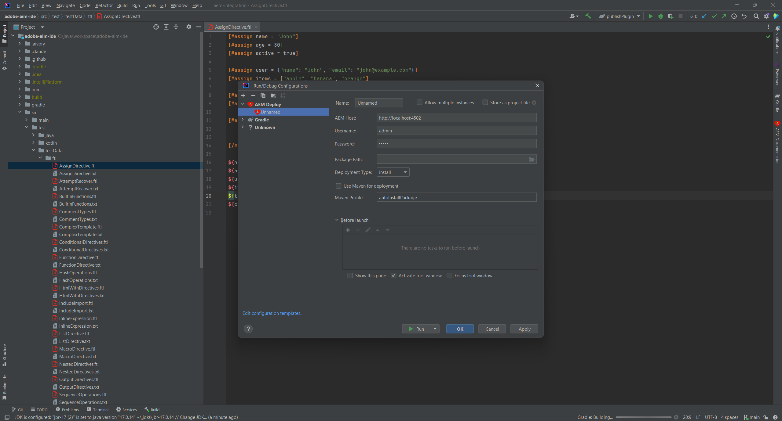The image size is (782, 421).
Task: Collapse AEM Deploy configuration group
Action: tap(243, 104)
